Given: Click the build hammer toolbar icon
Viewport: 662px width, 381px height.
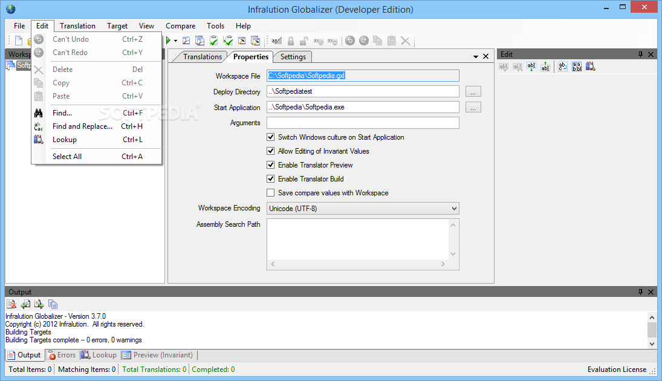Looking at the screenshot, I should [x=242, y=41].
